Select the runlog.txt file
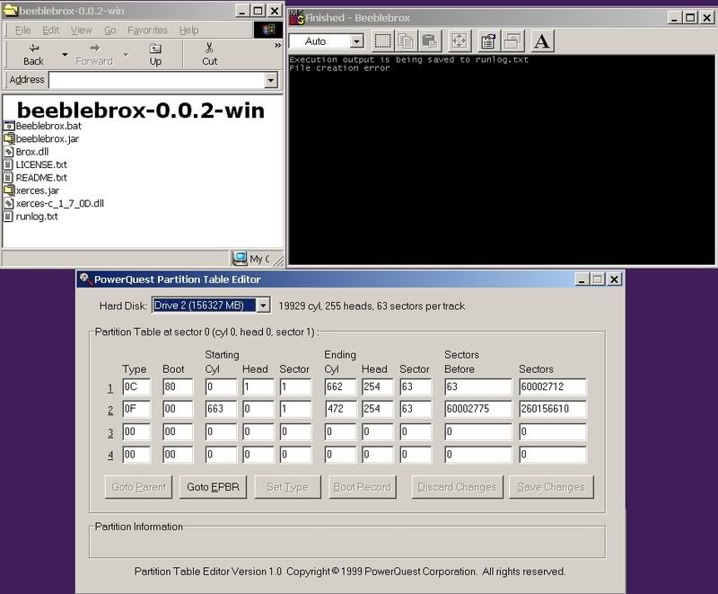Image resolution: width=718 pixels, height=594 pixels. 36,217
